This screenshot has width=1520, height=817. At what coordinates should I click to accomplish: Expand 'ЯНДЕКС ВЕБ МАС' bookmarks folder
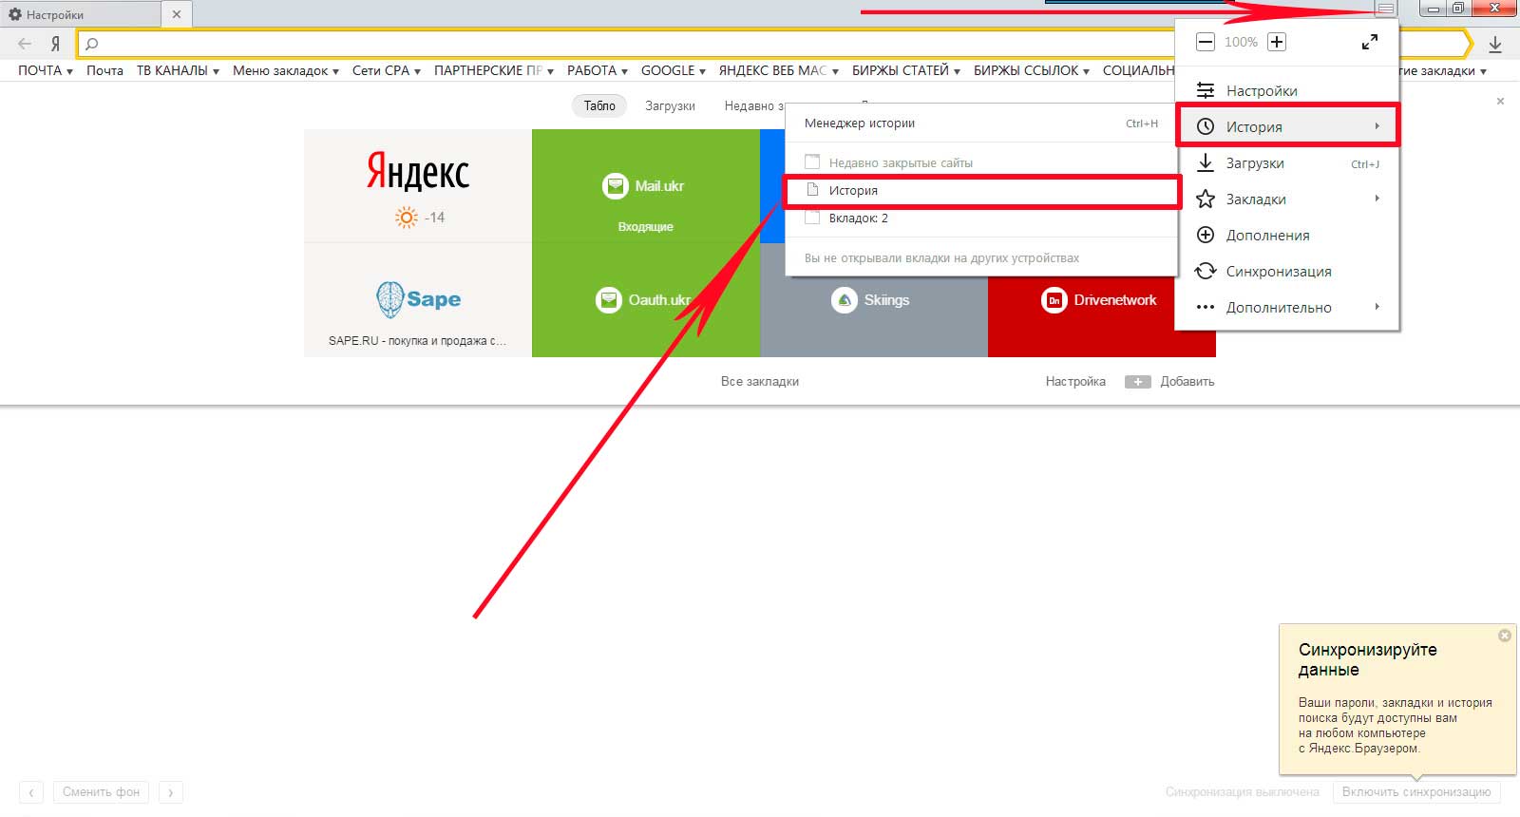point(779,70)
